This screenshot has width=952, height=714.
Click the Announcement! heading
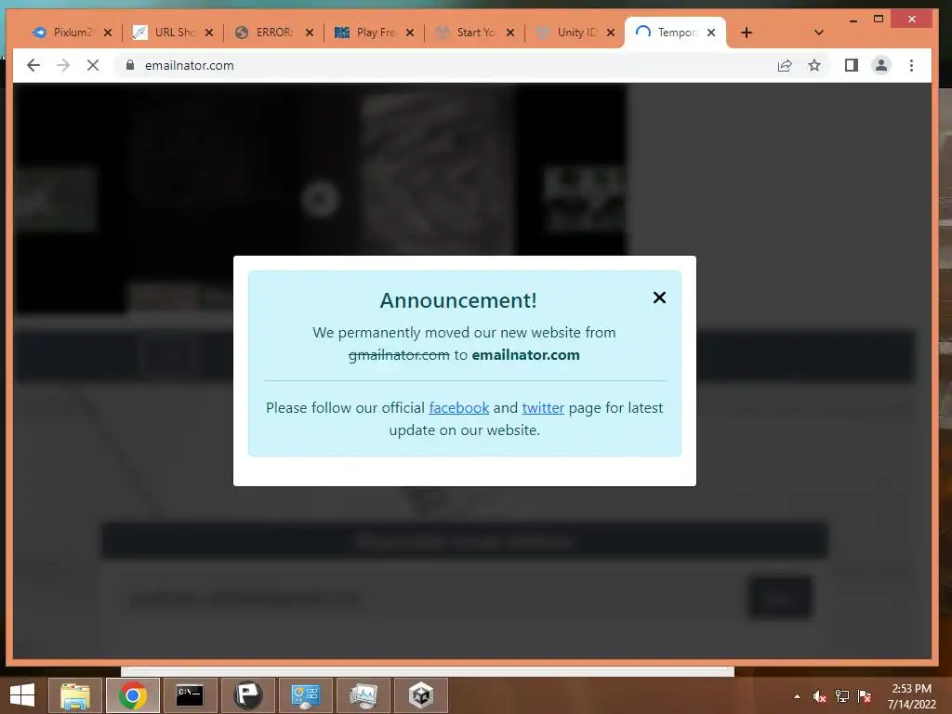click(458, 300)
